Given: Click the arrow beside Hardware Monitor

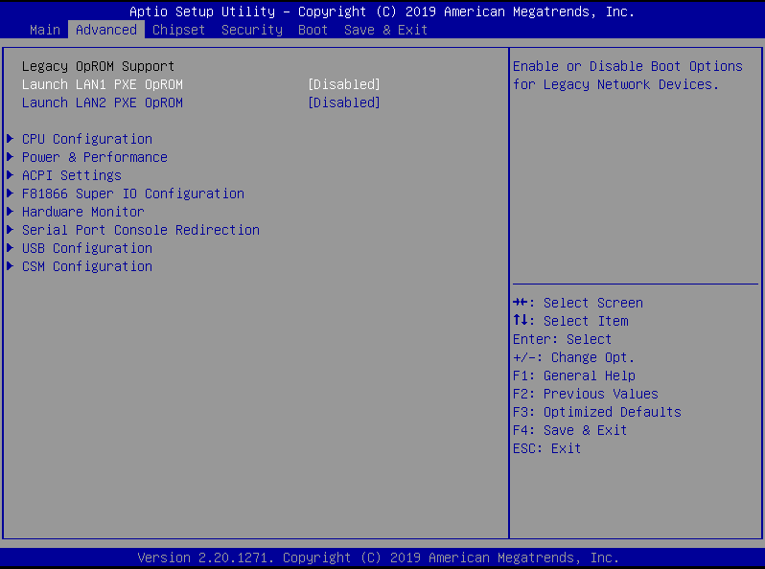Looking at the screenshot, I should pyautogui.click(x=11, y=212).
